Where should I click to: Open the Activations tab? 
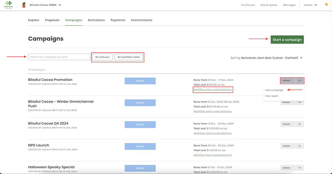click(x=96, y=20)
